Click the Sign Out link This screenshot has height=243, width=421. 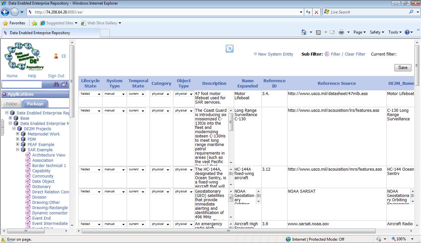[56, 76]
